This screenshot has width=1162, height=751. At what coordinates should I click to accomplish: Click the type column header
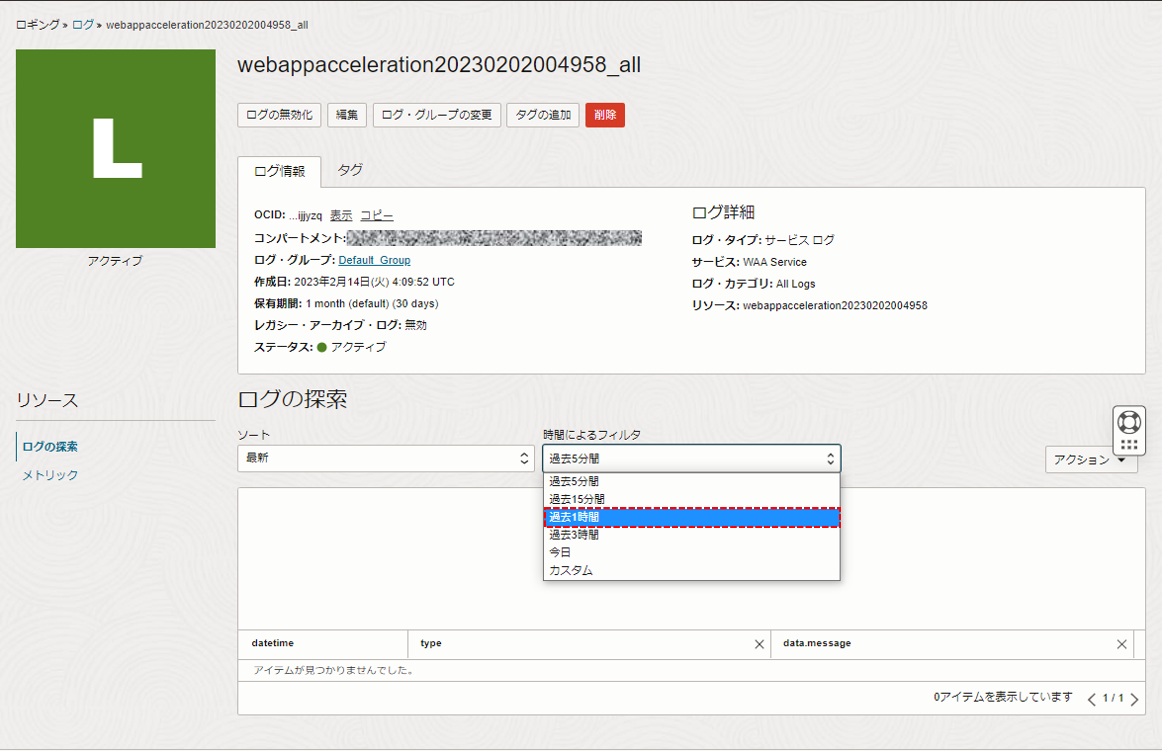pyautogui.click(x=430, y=643)
